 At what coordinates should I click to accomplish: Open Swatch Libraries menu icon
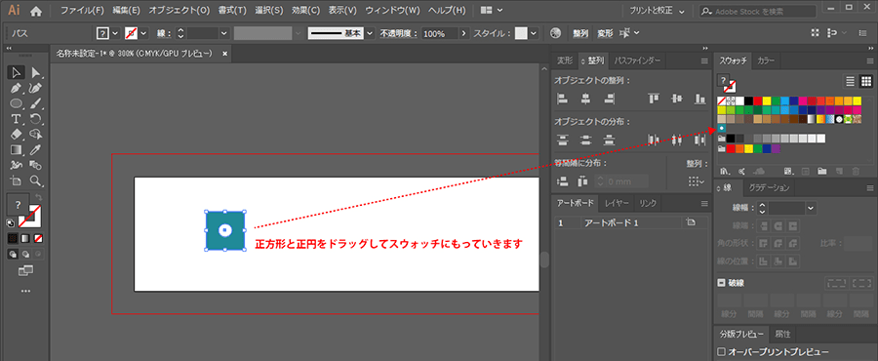point(724,171)
